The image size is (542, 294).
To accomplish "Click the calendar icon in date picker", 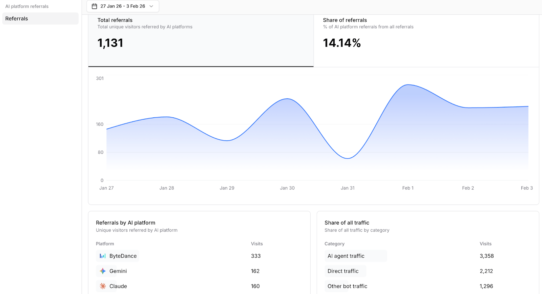I will 95,6.
